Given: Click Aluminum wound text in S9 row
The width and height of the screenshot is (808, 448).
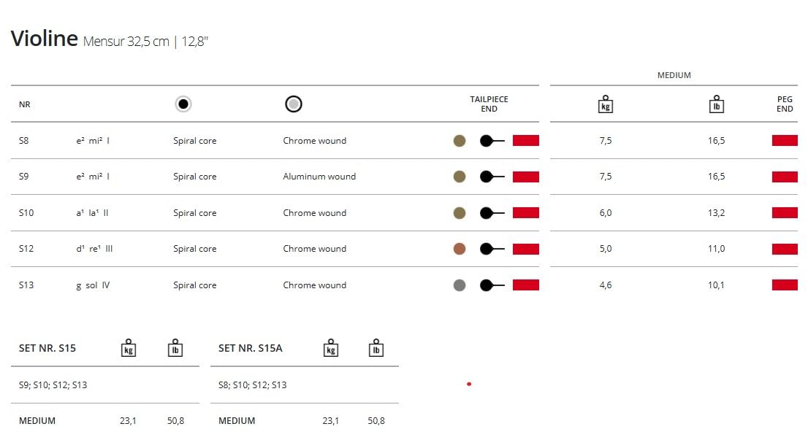Looking at the screenshot, I should 319,177.
